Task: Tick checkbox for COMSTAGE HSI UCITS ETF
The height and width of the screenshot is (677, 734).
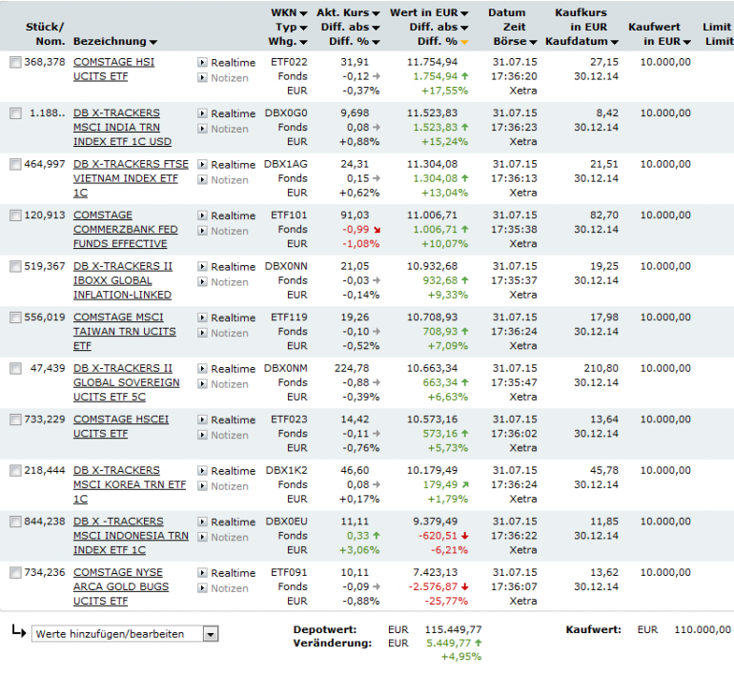Action: [x=15, y=62]
